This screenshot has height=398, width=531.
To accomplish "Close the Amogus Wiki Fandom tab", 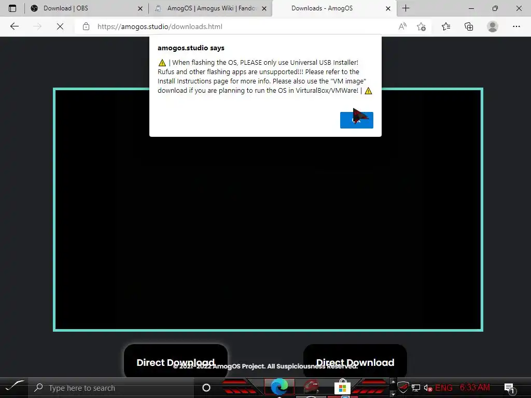I will point(264,8).
